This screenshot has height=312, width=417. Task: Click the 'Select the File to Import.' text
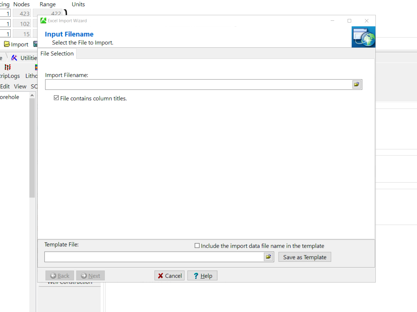[83, 43]
